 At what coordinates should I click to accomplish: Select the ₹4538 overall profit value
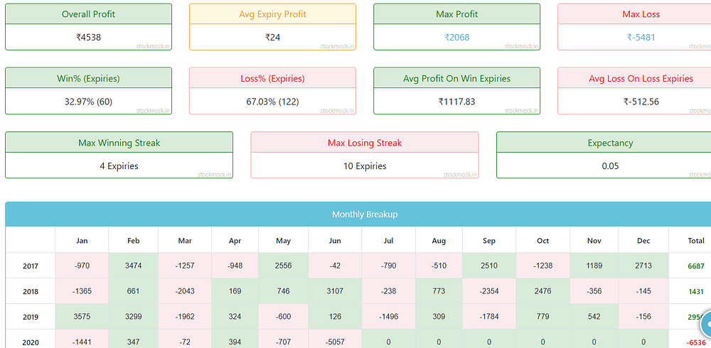click(88, 37)
